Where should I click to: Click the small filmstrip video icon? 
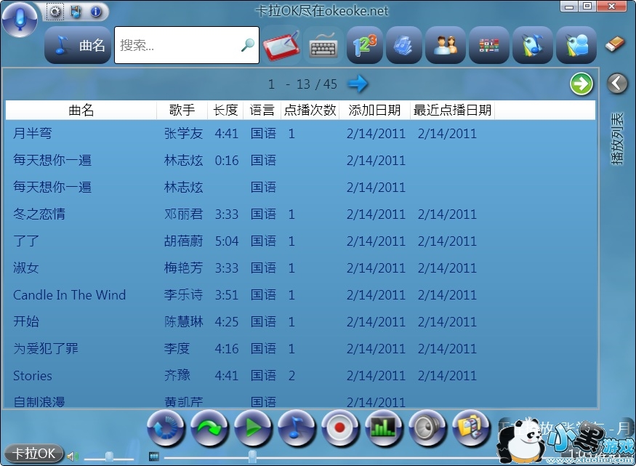(153, 457)
